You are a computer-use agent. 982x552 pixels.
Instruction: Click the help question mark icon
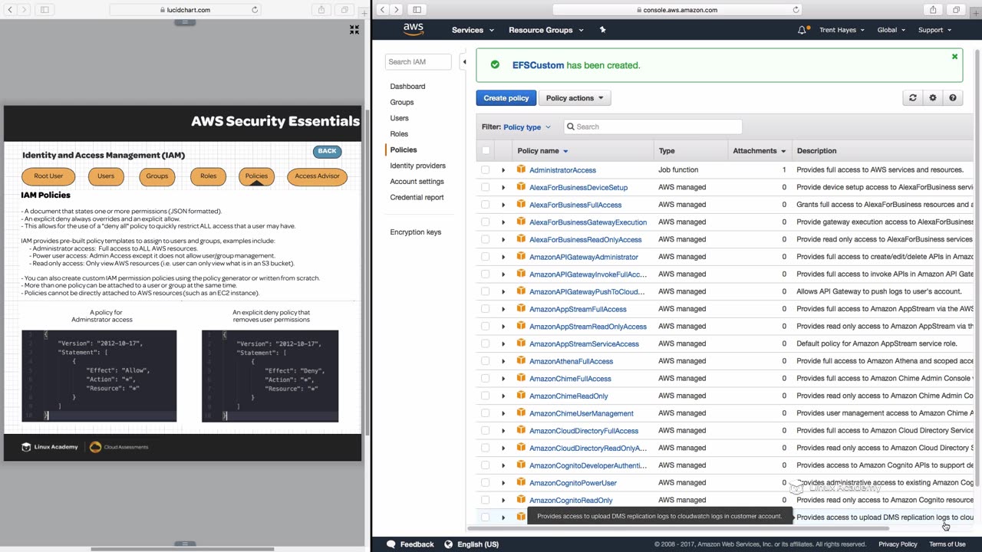pyautogui.click(x=953, y=98)
